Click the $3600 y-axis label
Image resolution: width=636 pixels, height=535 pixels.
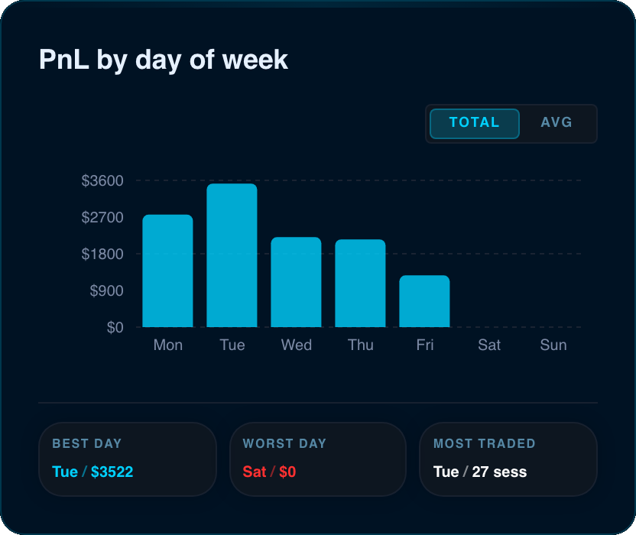pos(102,181)
